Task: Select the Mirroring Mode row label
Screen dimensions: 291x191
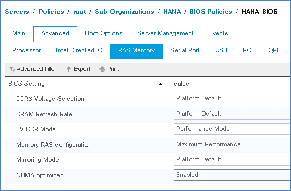Action: coord(38,160)
